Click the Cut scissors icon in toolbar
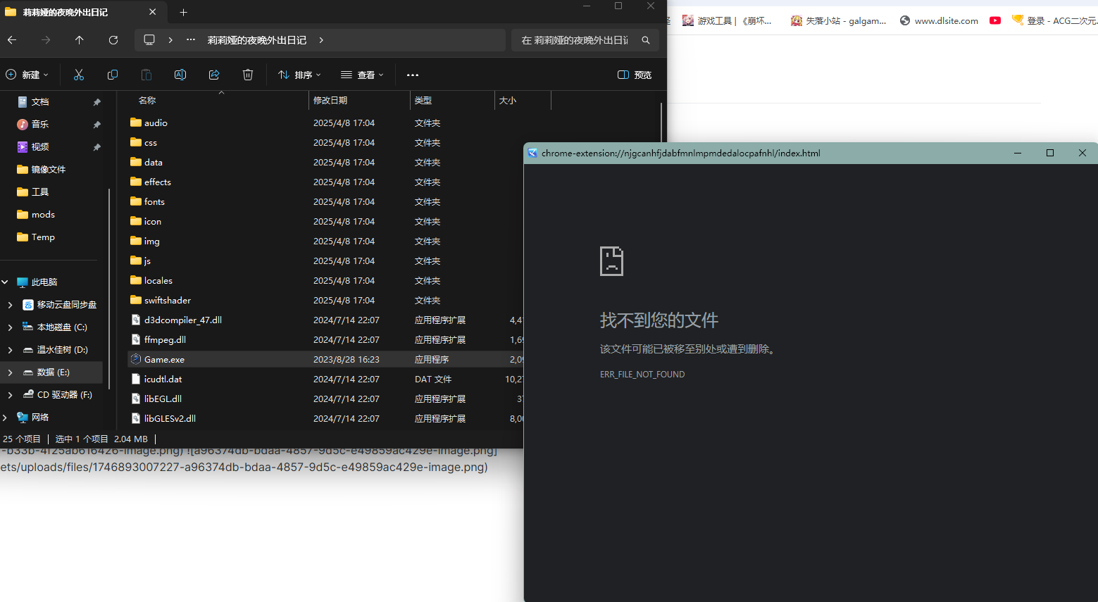 click(79, 75)
